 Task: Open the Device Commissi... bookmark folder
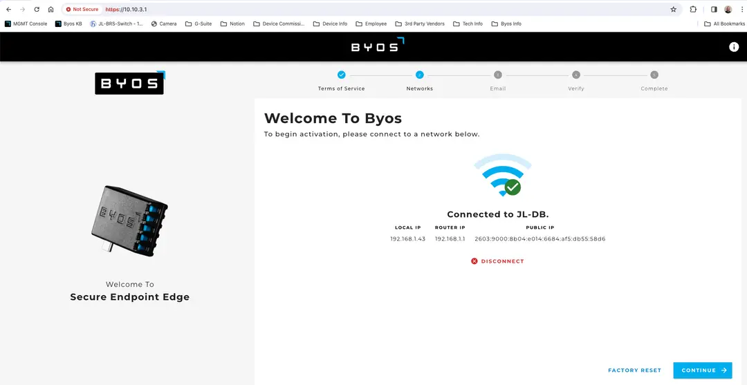pyautogui.click(x=279, y=24)
